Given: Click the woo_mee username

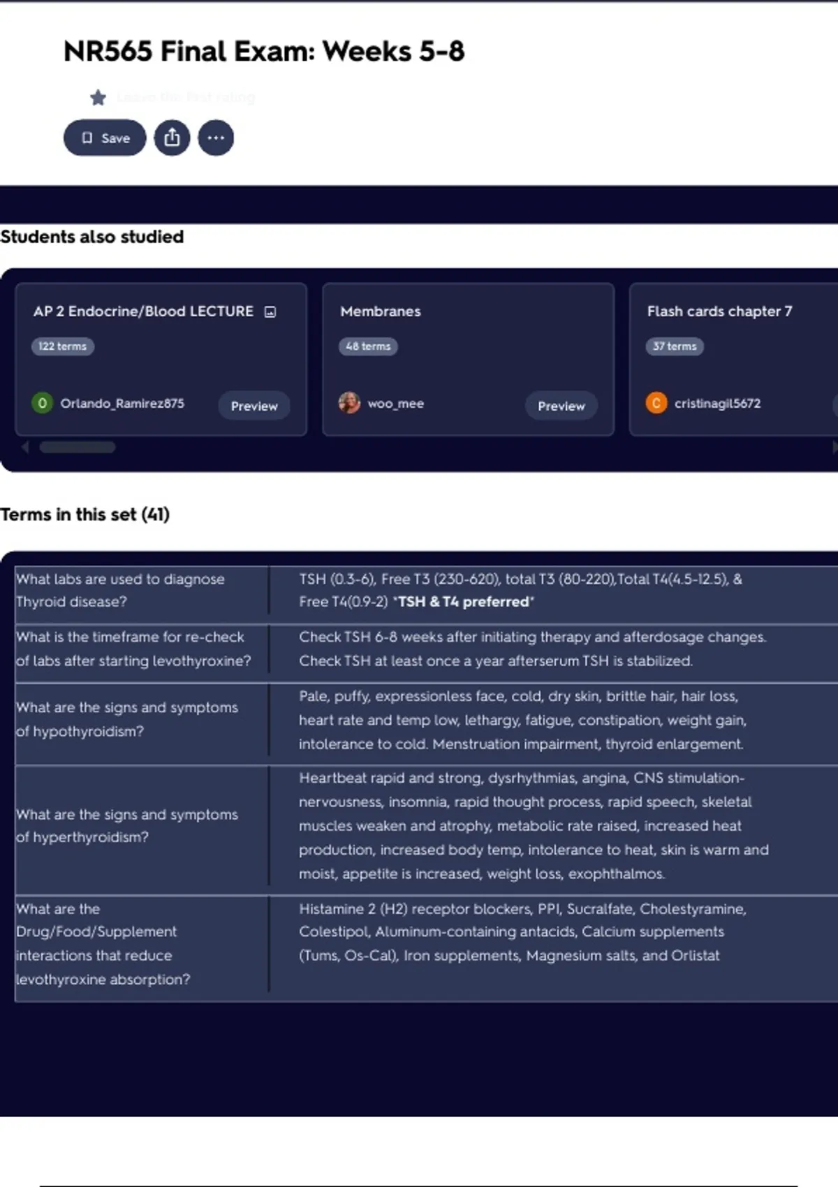Looking at the screenshot, I should [x=395, y=404].
